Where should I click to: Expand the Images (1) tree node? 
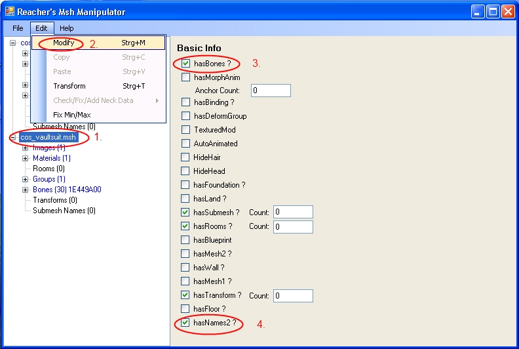point(26,148)
